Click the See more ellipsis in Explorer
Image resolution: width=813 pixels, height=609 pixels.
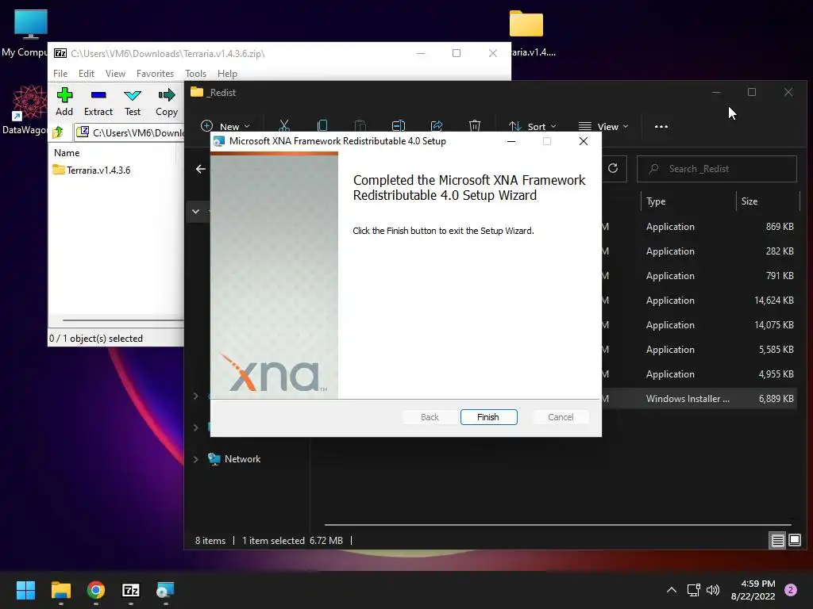(x=661, y=126)
